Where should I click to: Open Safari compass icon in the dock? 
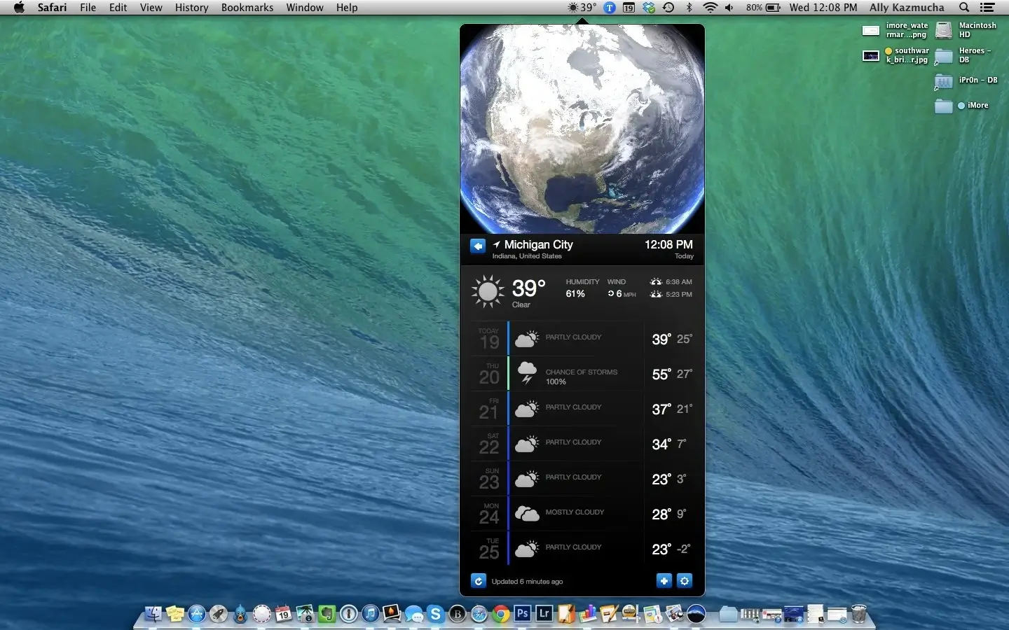pyautogui.click(x=479, y=614)
